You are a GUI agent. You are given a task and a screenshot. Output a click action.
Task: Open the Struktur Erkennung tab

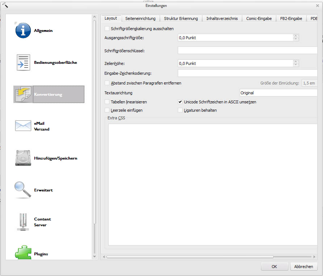[x=181, y=18]
